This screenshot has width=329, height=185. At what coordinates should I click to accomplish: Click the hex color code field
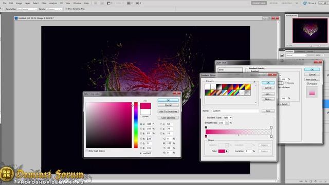pos(147,153)
